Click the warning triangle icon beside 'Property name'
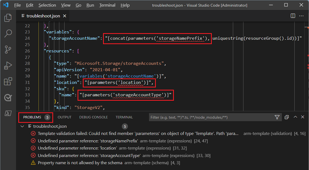Viewport: 309px width, 170px height. [33, 163]
